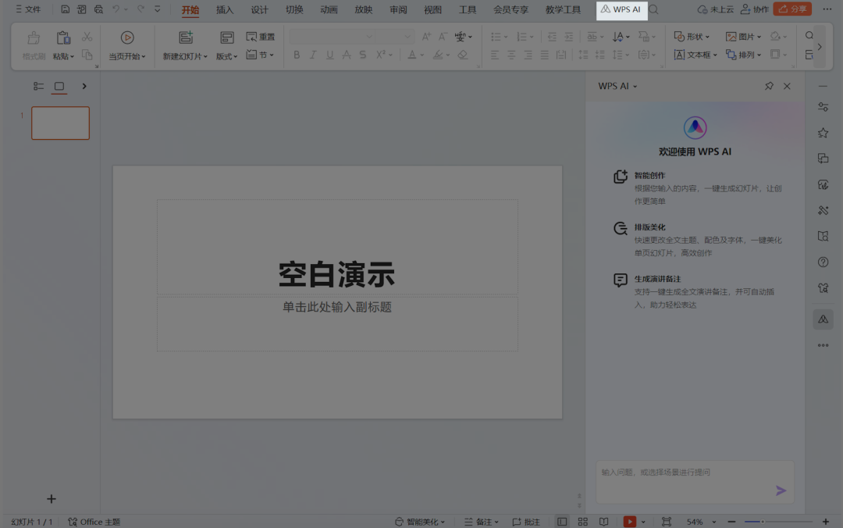Start slideshow with 当页开始 play icon
Screen dimensions: 843x528
[127, 37]
